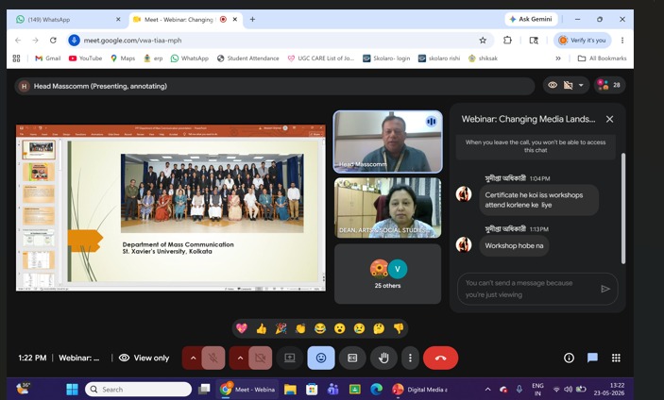Leave the call with red hang-up button

(440, 358)
